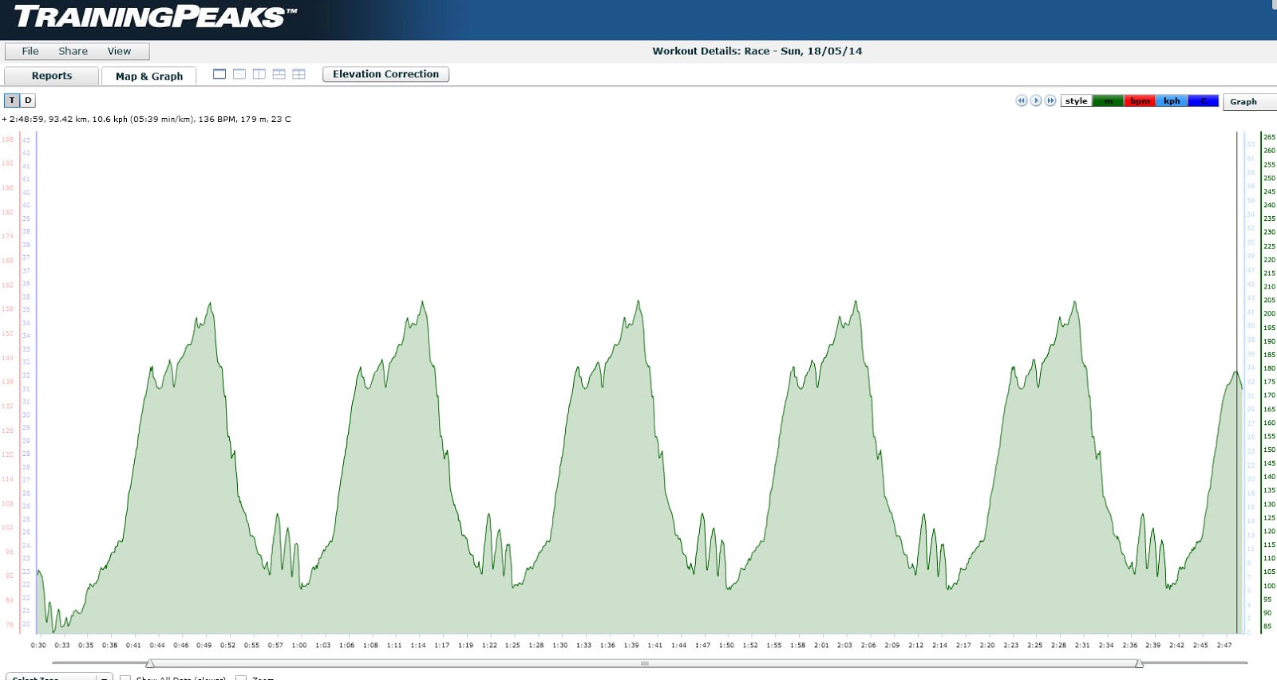Screen dimensions: 1277x680
Task: Toggle the dark blue C temperature swatch
Action: (x=1204, y=101)
